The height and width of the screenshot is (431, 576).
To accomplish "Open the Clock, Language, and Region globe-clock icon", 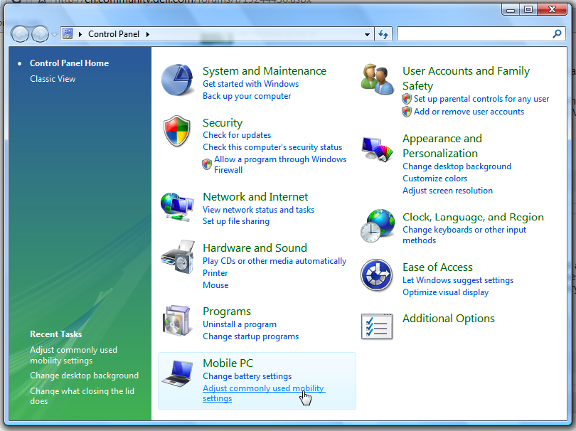I will tap(376, 226).
